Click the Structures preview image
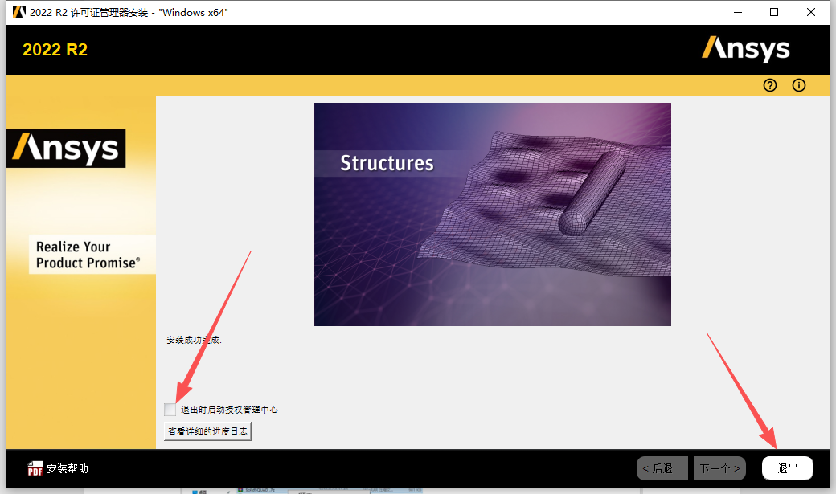The image size is (836, 494). (492, 214)
